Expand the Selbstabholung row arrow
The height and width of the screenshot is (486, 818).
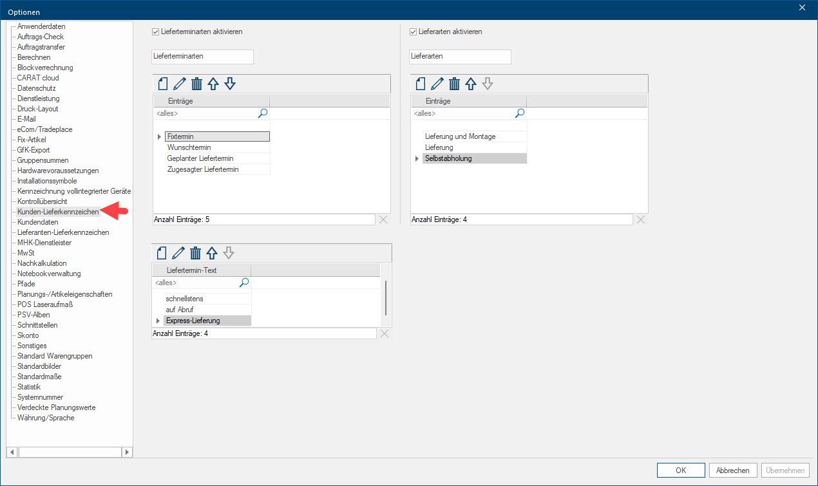tap(417, 158)
